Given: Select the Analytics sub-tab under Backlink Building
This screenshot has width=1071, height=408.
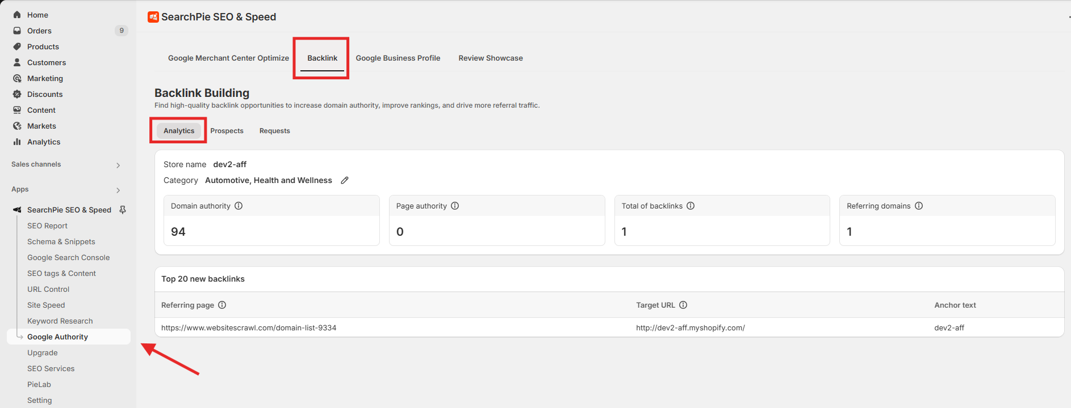Looking at the screenshot, I should pos(179,130).
